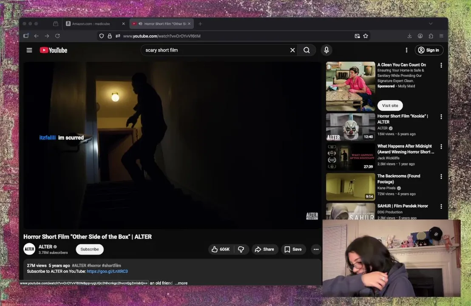Open a new browser tab
This screenshot has height=306, width=471.
point(200,24)
